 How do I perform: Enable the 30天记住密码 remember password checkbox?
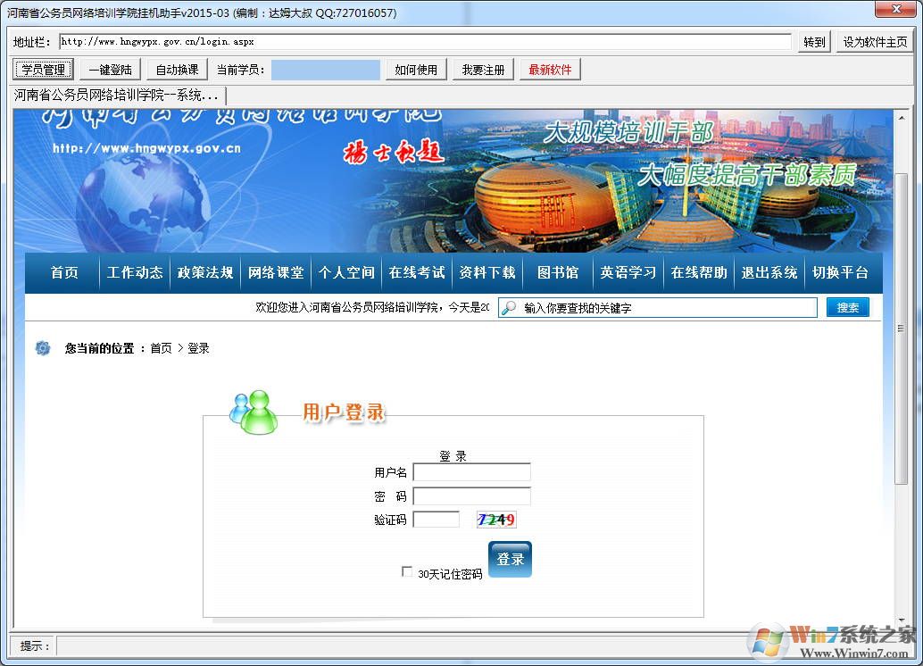[407, 572]
